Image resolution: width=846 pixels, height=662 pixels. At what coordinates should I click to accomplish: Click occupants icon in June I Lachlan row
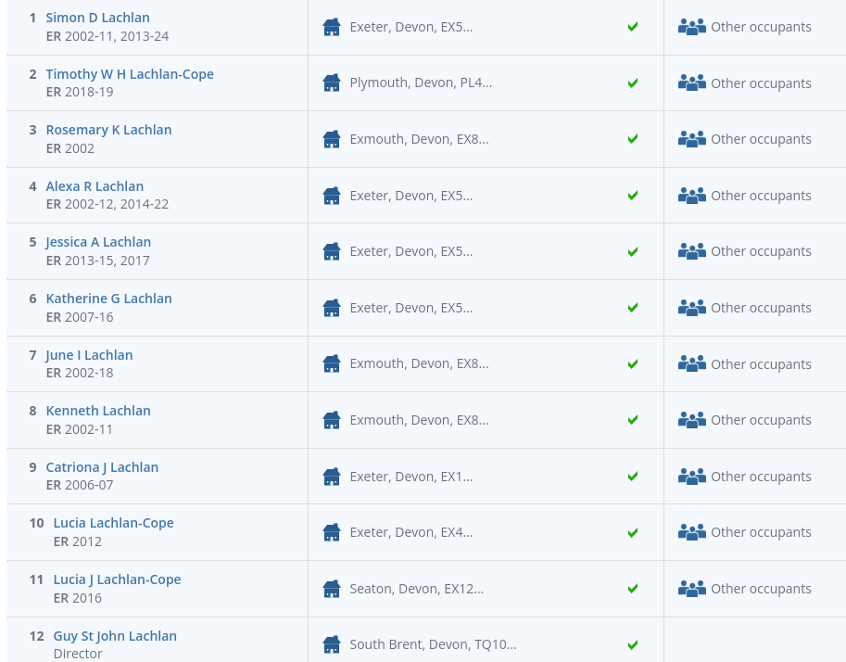pyautogui.click(x=691, y=364)
